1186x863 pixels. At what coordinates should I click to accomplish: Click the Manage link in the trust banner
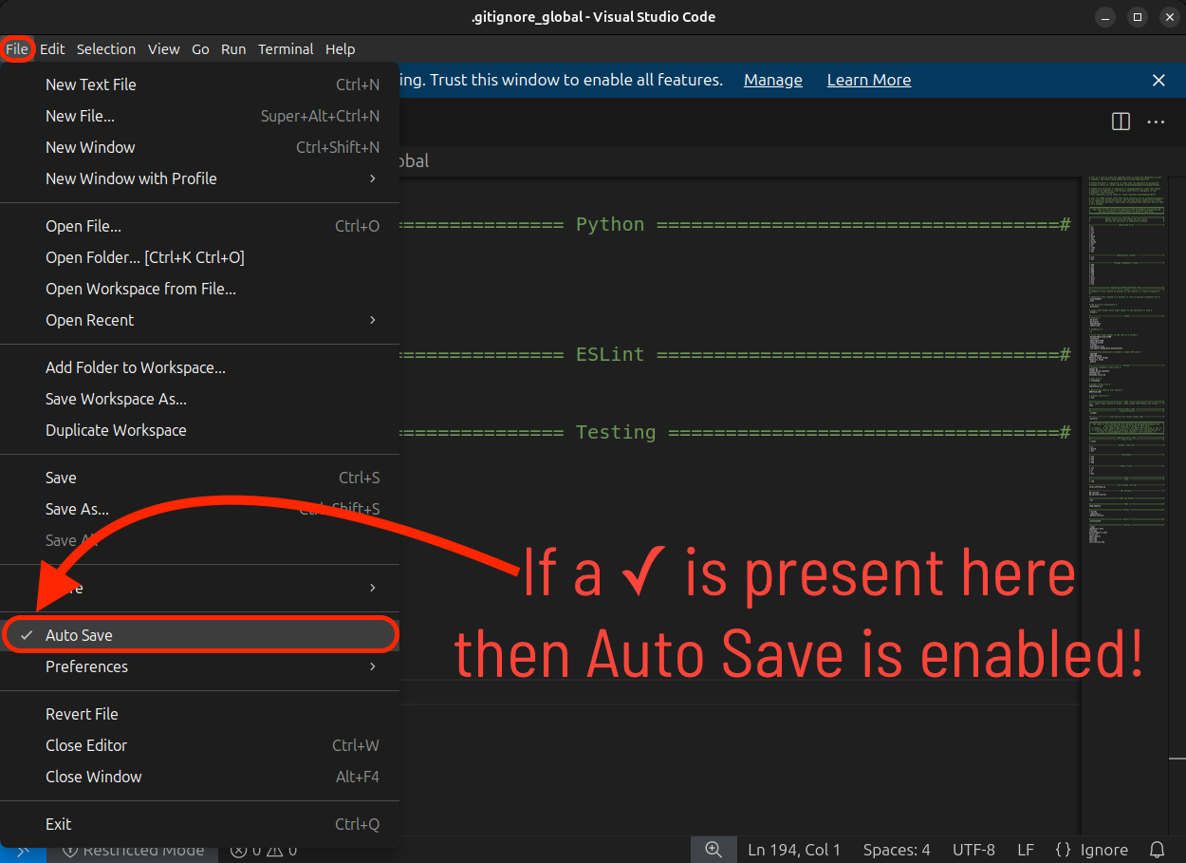point(772,80)
